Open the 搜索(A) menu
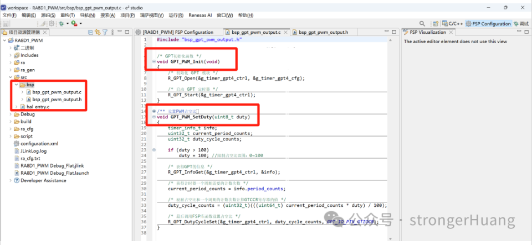532x245 pixels. pos(108,15)
